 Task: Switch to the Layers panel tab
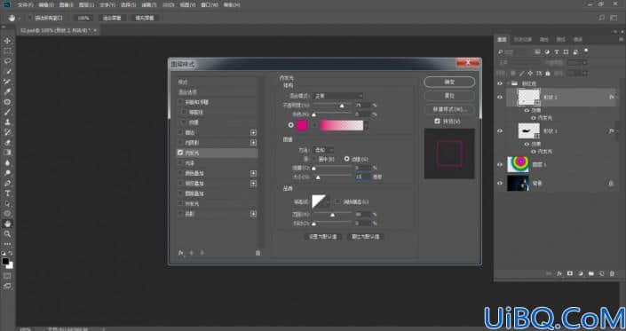[x=502, y=39]
